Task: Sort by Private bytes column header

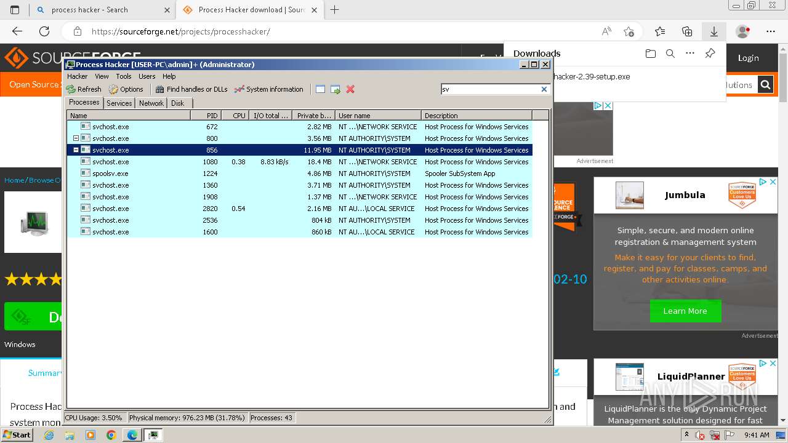Action: (314, 115)
